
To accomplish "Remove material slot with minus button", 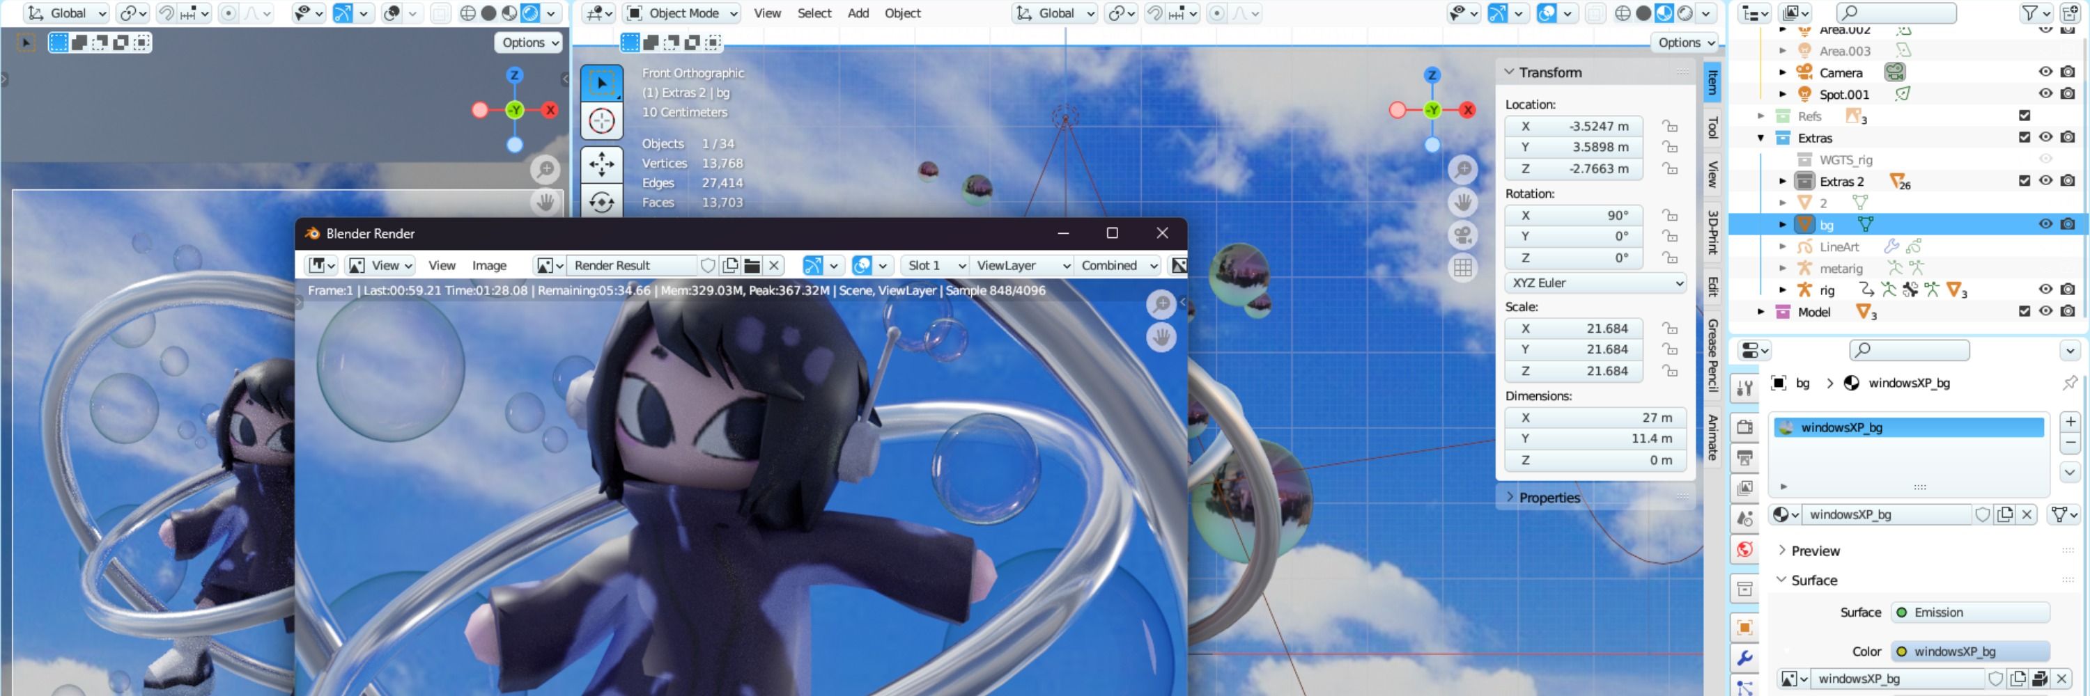I will click(x=2070, y=443).
